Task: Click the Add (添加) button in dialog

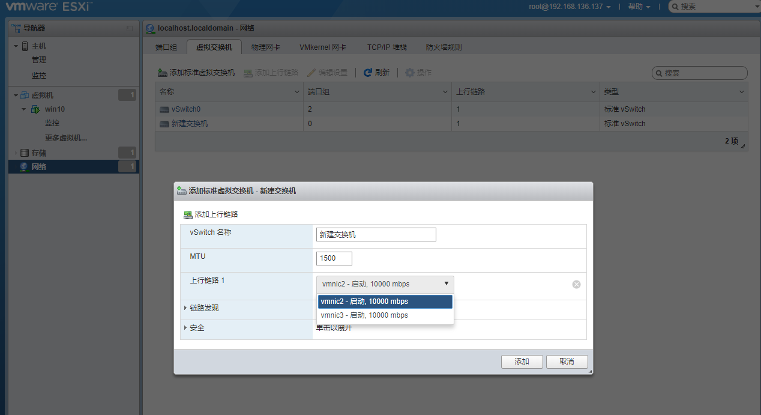Action: tap(522, 362)
